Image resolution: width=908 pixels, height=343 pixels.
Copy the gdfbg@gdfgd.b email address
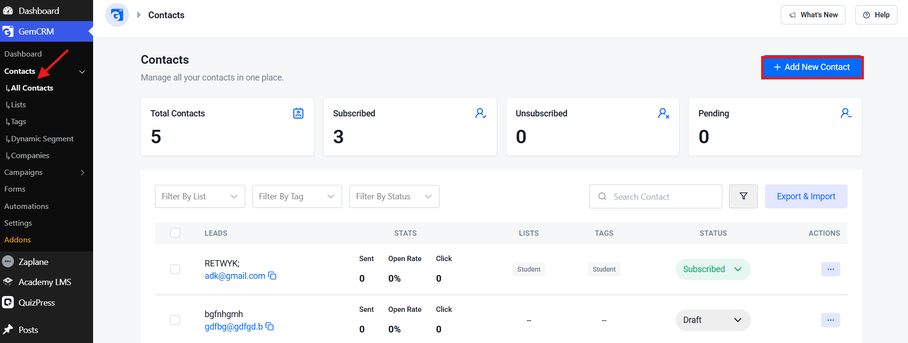click(270, 326)
